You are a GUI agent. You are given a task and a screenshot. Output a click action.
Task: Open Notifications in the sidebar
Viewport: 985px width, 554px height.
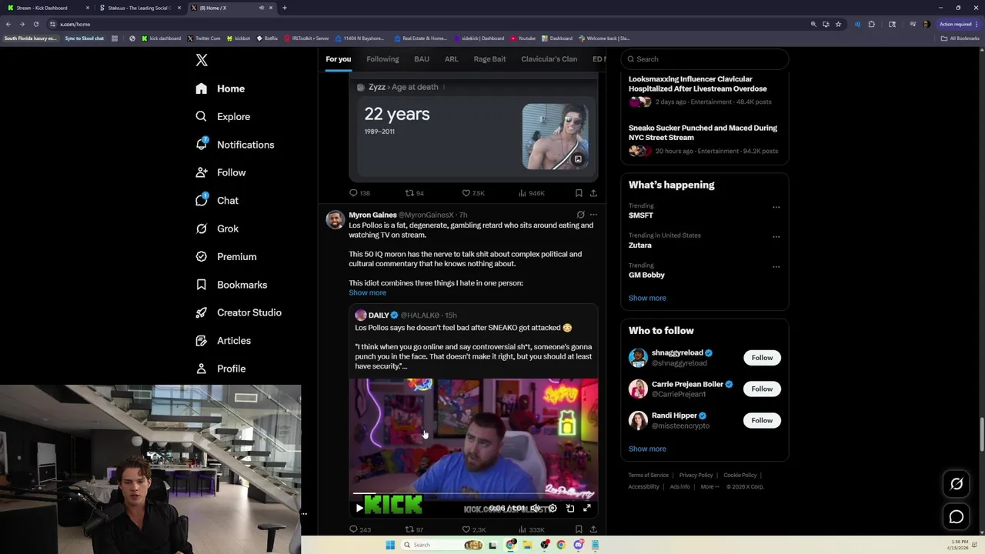click(235, 145)
